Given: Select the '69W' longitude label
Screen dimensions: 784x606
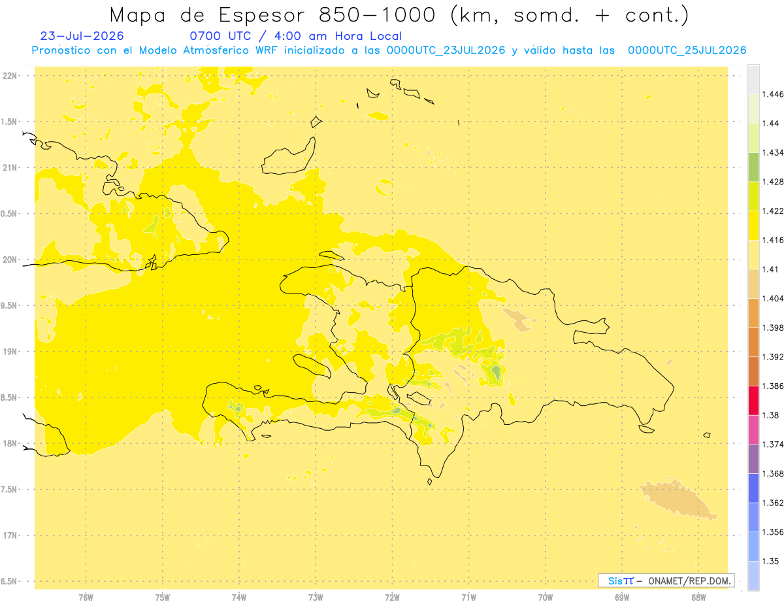Looking at the screenshot, I should click(622, 598).
